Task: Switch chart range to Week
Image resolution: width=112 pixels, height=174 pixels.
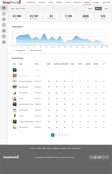Action: coord(90,8)
